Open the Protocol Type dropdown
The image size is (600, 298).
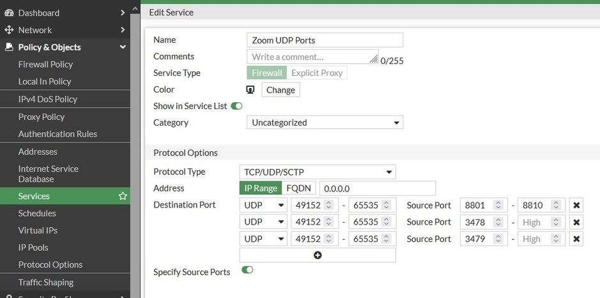(x=318, y=172)
